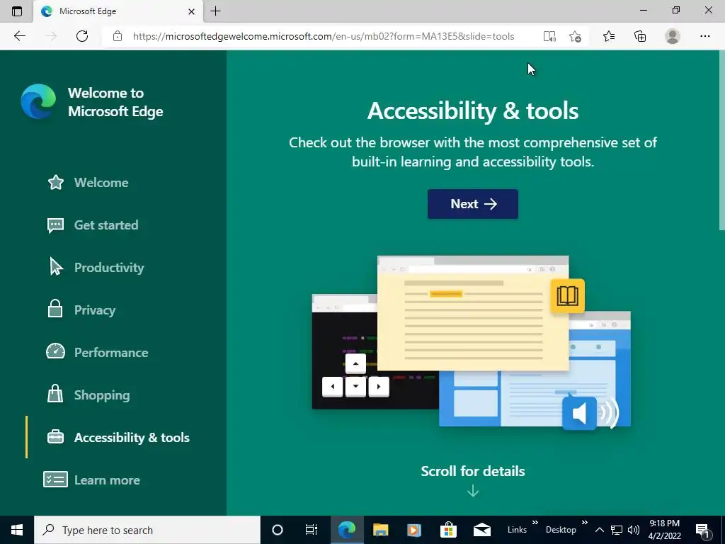Image resolution: width=725 pixels, height=544 pixels.
Task: Click the Edge icon in taskbar
Action: [346, 530]
